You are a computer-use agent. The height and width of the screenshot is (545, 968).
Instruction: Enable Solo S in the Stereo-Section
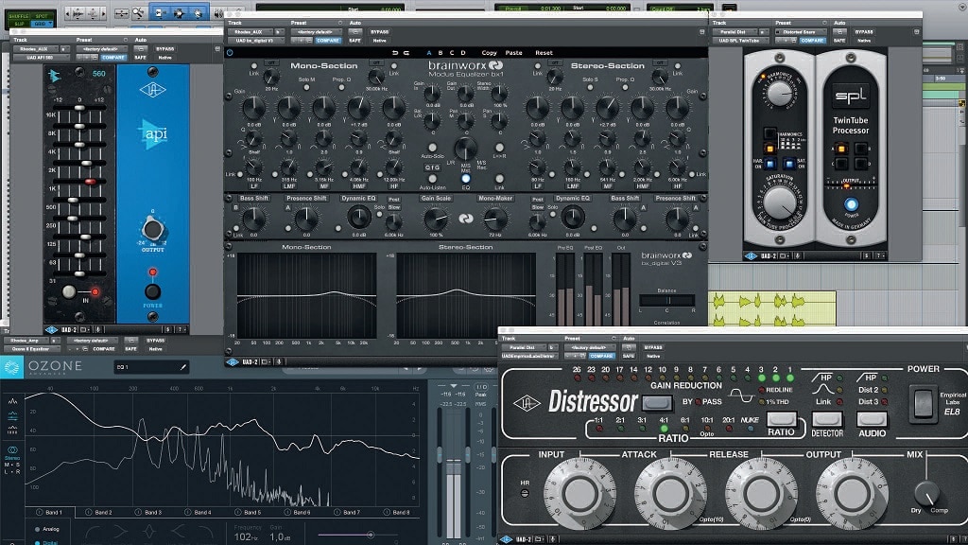coord(590,88)
